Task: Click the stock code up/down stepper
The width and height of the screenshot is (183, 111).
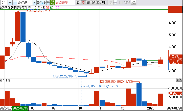Action: [x=38, y=3]
